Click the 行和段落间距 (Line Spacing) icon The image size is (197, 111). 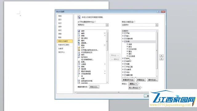(x=79, y=74)
